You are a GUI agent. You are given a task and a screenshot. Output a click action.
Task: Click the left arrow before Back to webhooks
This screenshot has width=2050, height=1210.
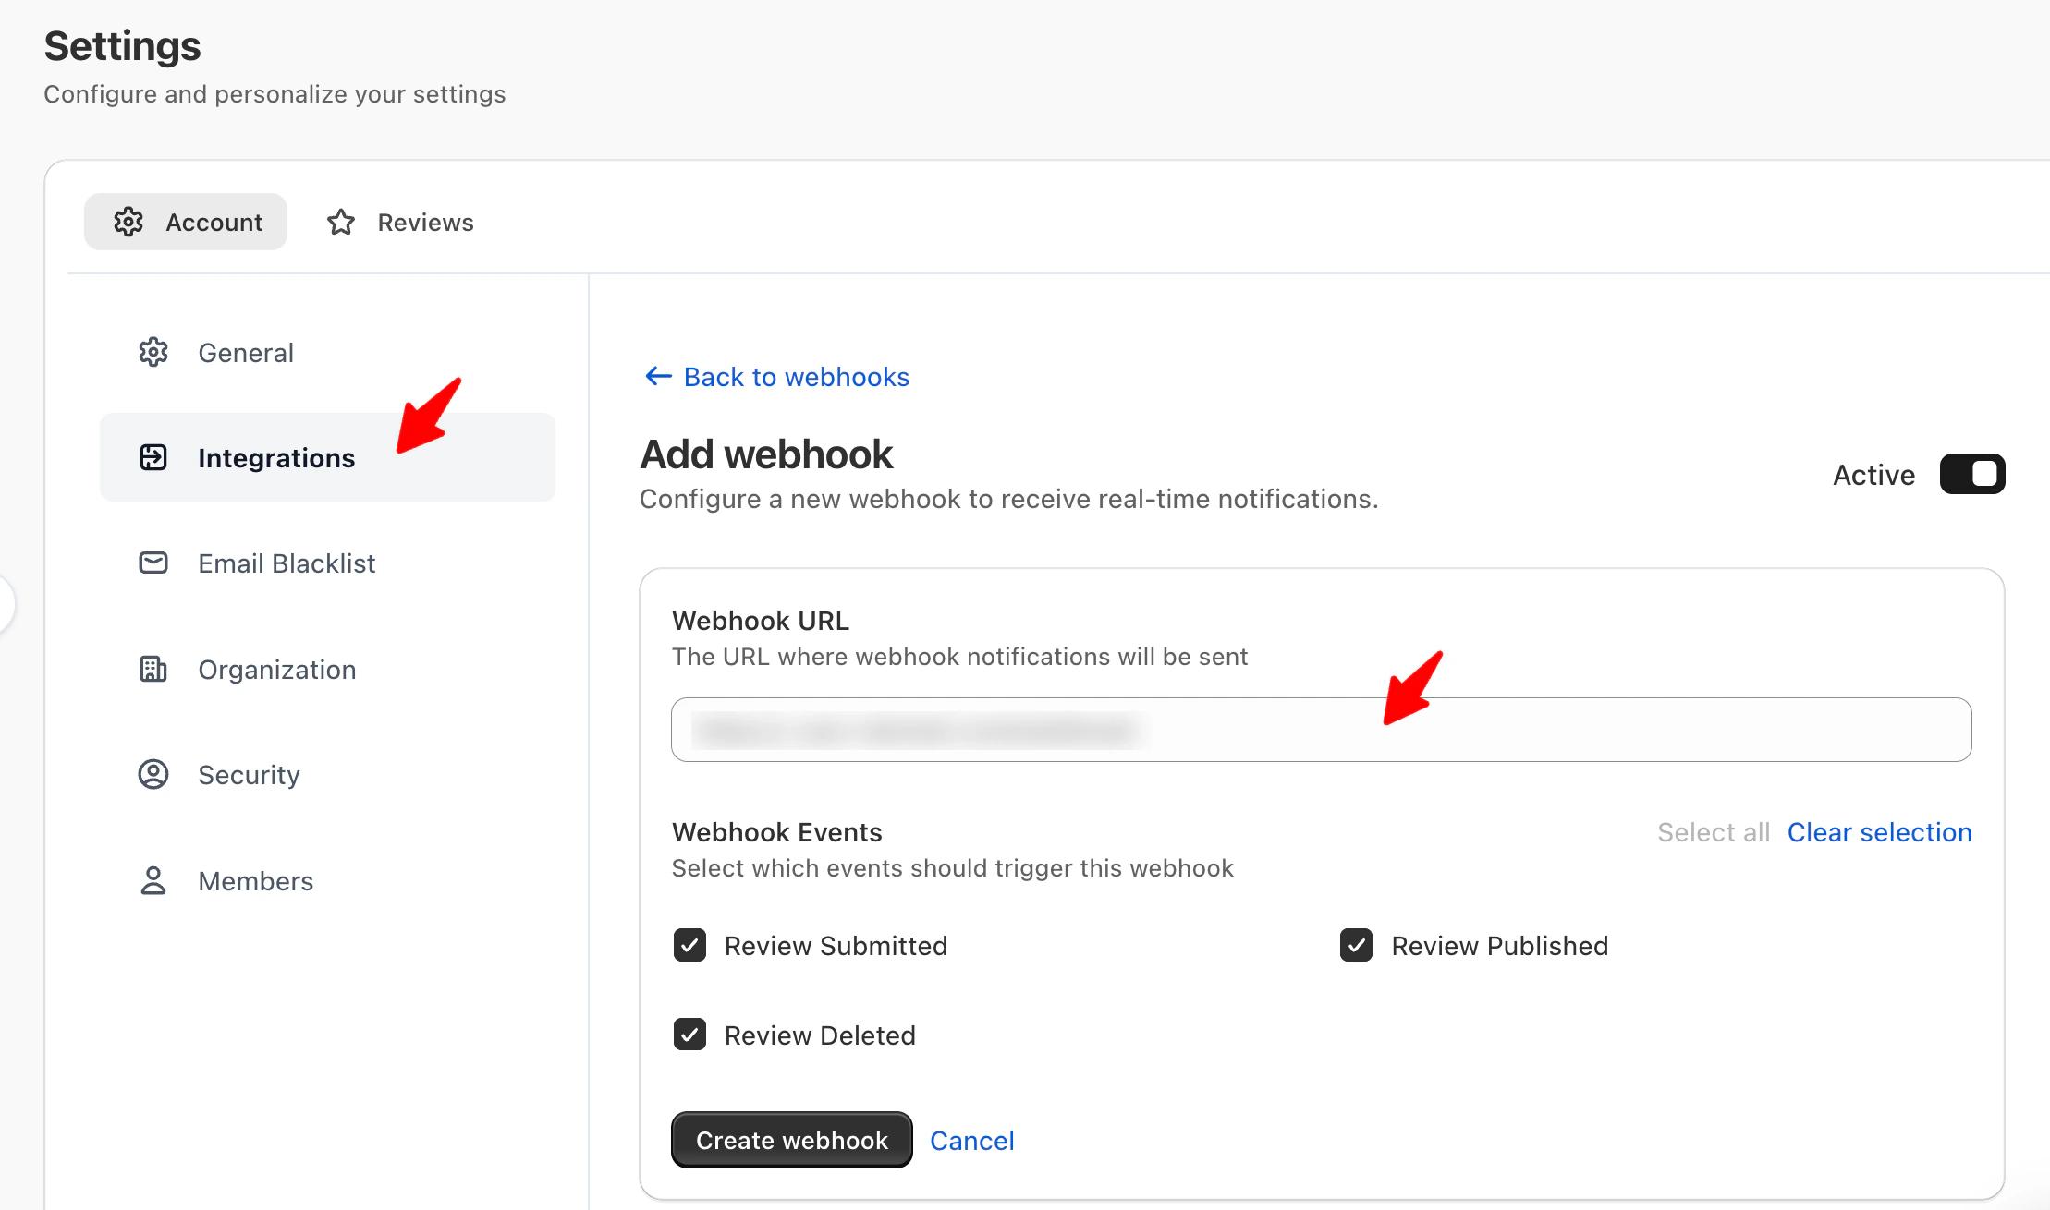658,376
